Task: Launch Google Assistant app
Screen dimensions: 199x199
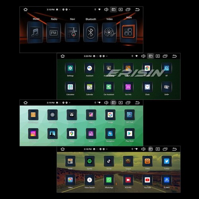Action: [x=90, y=68]
